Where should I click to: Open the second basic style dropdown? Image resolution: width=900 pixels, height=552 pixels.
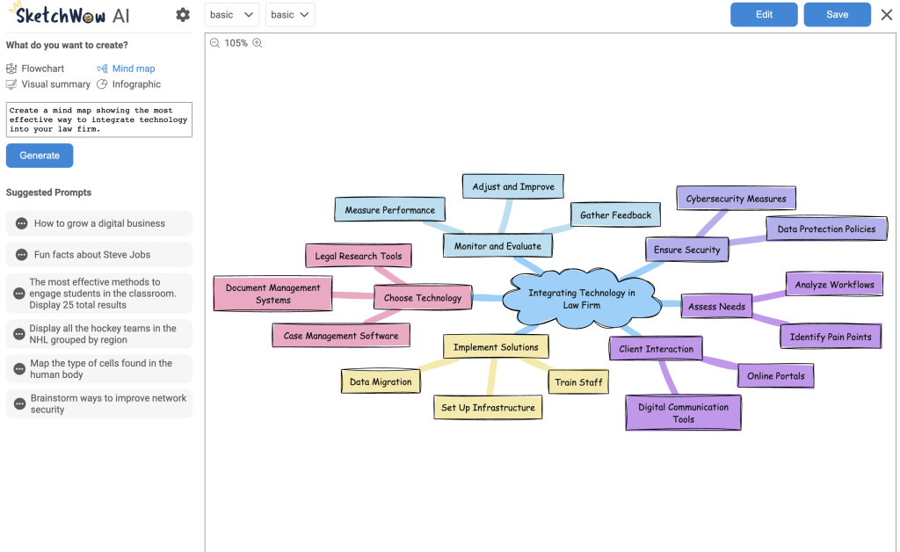click(290, 15)
